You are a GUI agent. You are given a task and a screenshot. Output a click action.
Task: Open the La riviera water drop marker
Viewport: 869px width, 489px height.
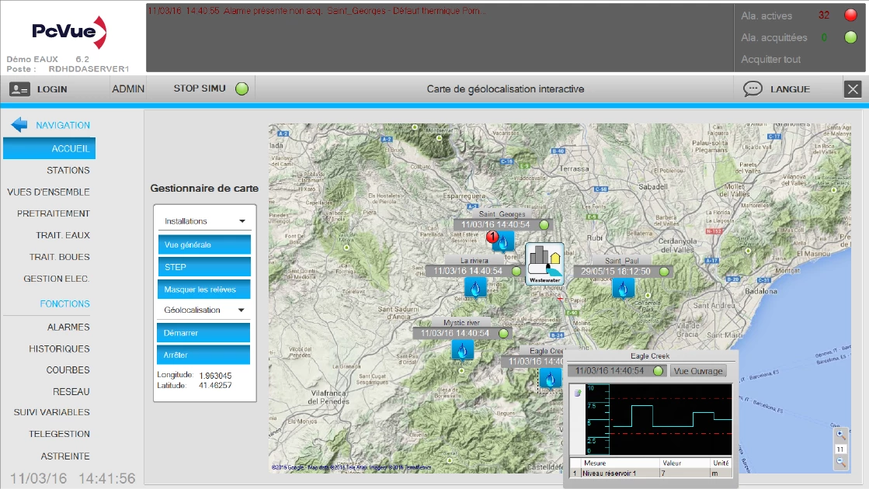[475, 288]
